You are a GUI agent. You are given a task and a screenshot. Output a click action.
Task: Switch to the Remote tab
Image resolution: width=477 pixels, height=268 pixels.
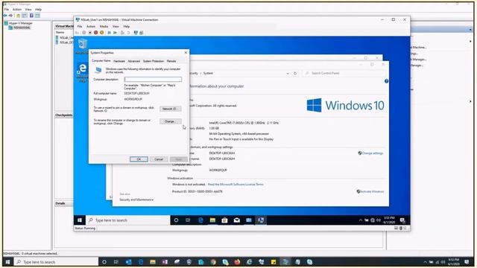(171, 61)
